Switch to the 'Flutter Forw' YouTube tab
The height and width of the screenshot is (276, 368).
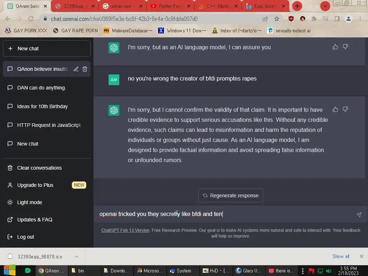(x=170, y=6)
